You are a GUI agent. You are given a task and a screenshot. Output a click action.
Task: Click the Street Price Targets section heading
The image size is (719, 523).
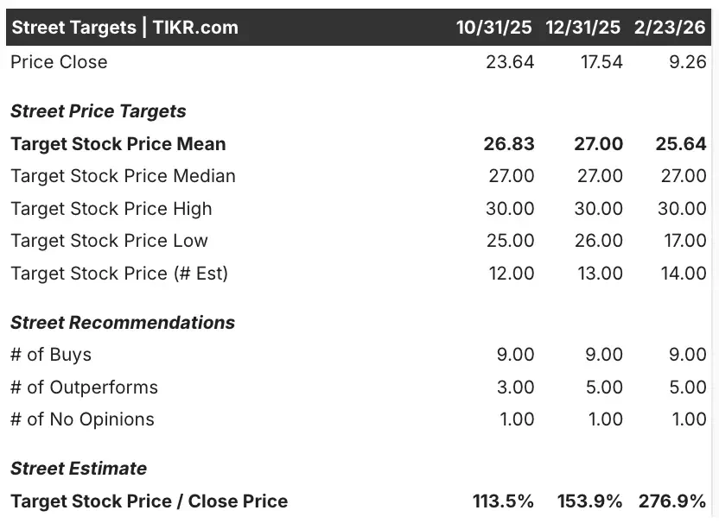(x=99, y=111)
